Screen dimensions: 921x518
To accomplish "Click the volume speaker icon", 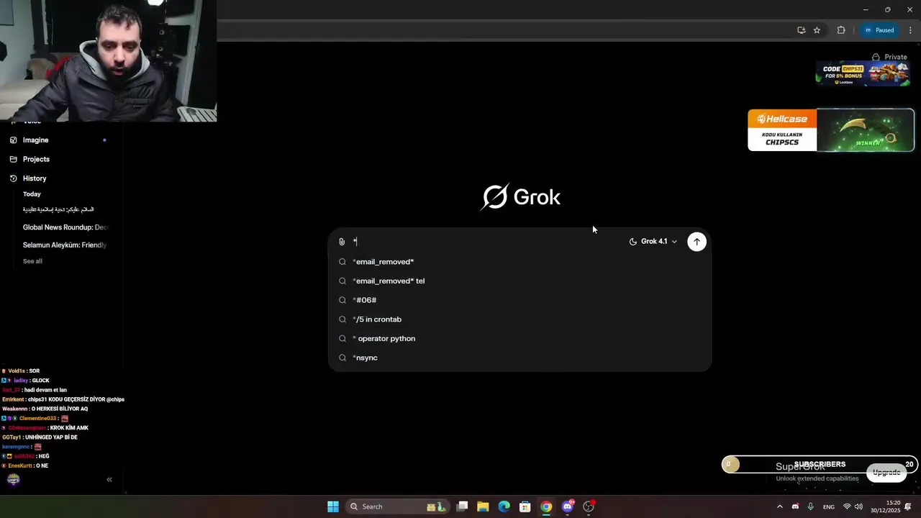I will 858,506.
